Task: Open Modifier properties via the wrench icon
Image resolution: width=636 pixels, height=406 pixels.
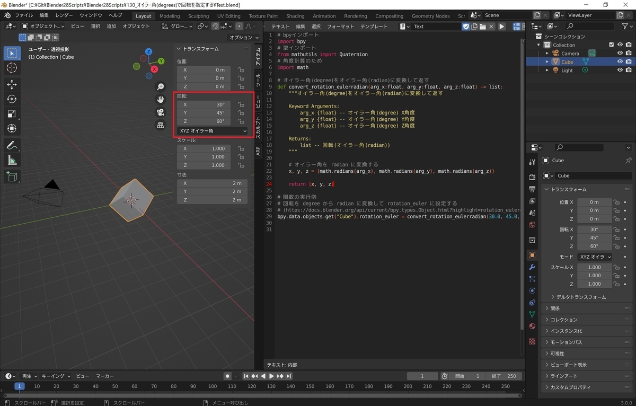Action: click(x=532, y=267)
